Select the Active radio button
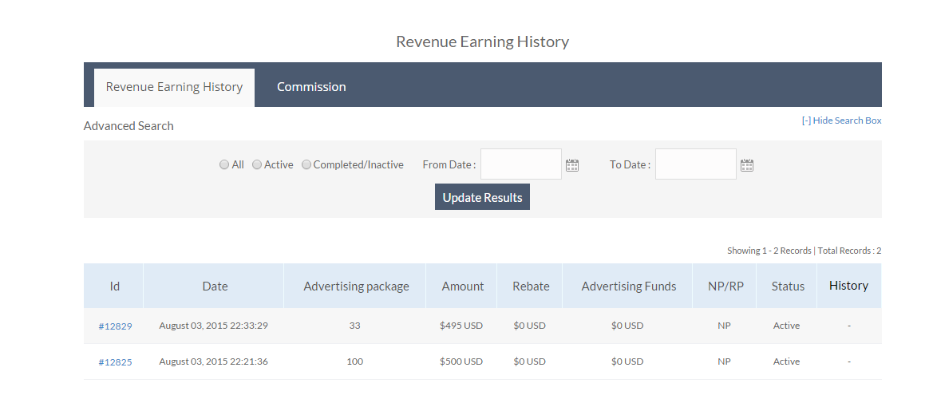 click(x=257, y=165)
